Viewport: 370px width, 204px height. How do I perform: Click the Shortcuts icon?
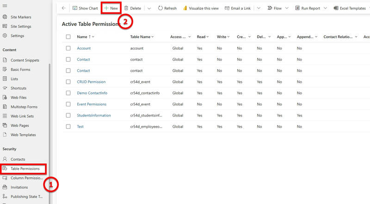(x=5, y=88)
